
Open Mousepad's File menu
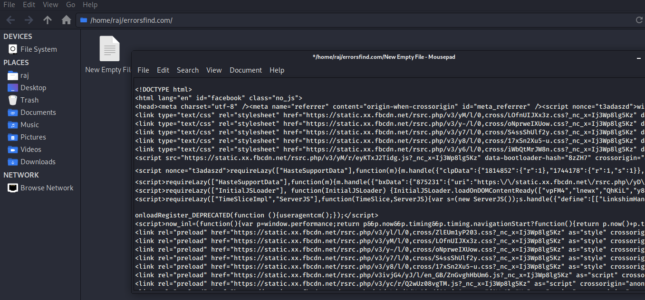143,70
